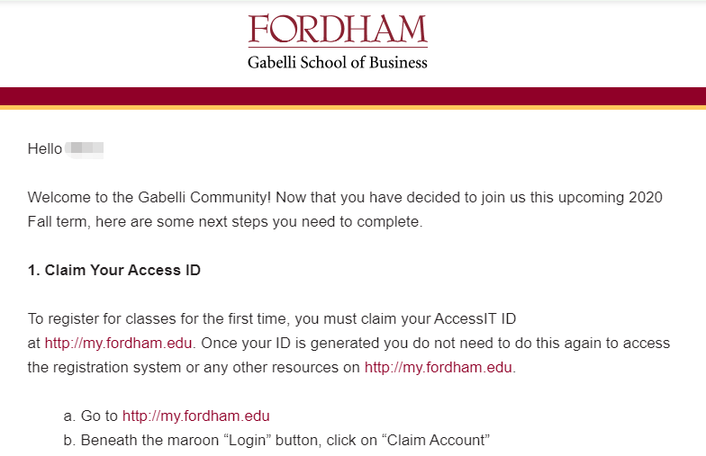Click the quoted Claim Account text
The image size is (706, 456).
[x=436, y=441]
